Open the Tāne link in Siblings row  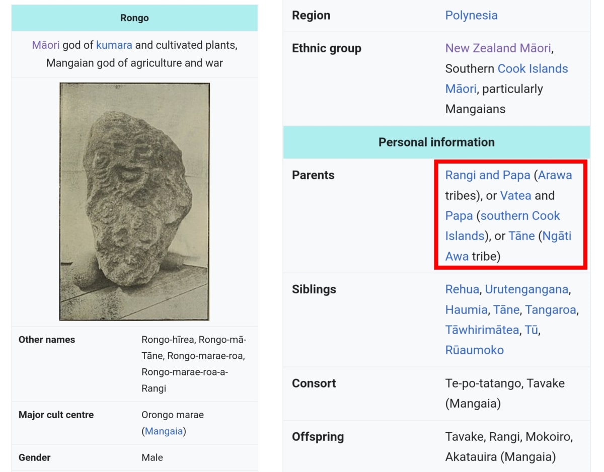506,309
